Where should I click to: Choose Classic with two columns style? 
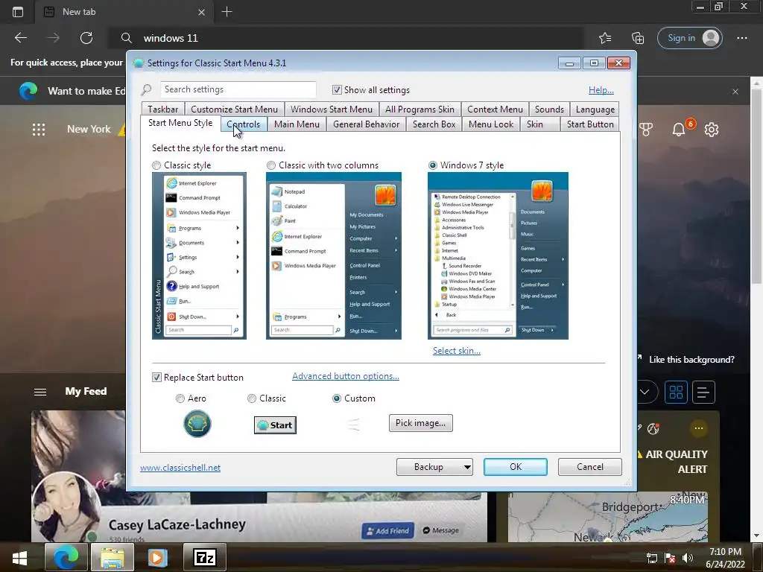(271, 165)
